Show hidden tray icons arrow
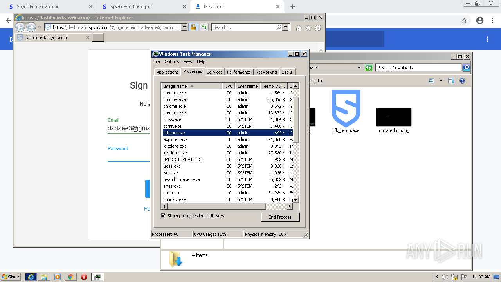This screenshot has width=501, height=282. click(x=437, y=277)
